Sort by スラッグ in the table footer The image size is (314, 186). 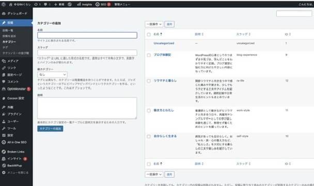pos(243,164)
